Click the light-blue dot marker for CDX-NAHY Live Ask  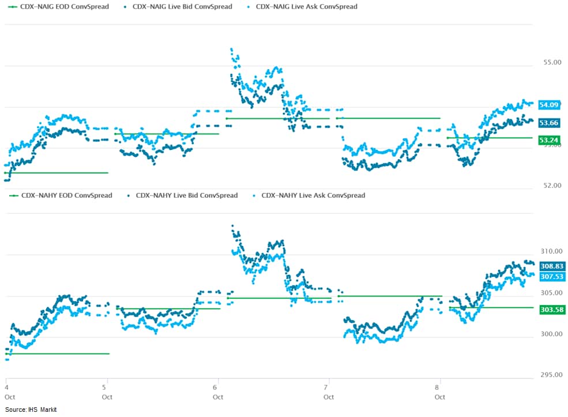click(x=255, y=196)
